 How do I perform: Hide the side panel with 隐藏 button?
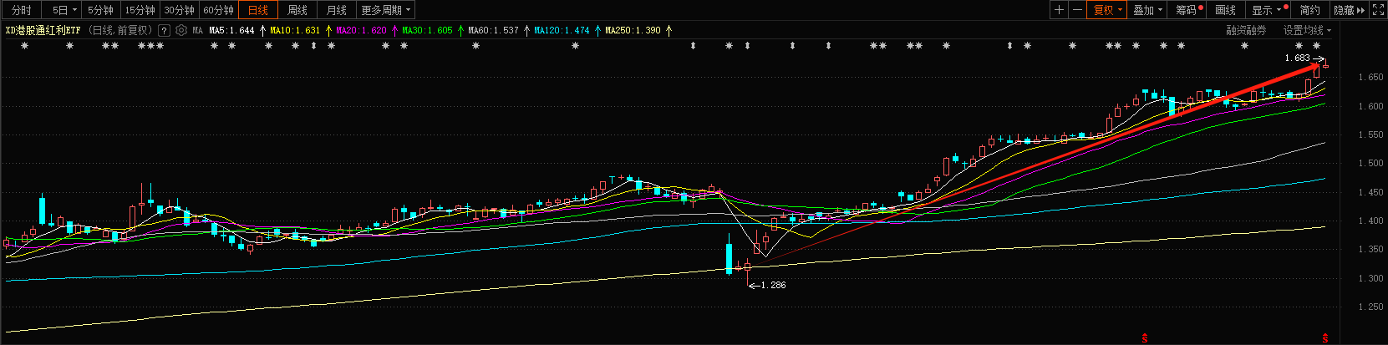tap(1349, 10)
